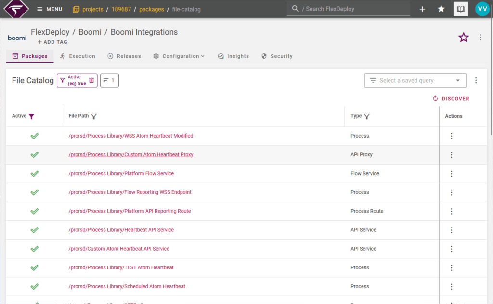Open actions menu for Custom Atom Heartbeat Proxy
The height and width of the screenshot is (304, 493).
tap(452, 155)
